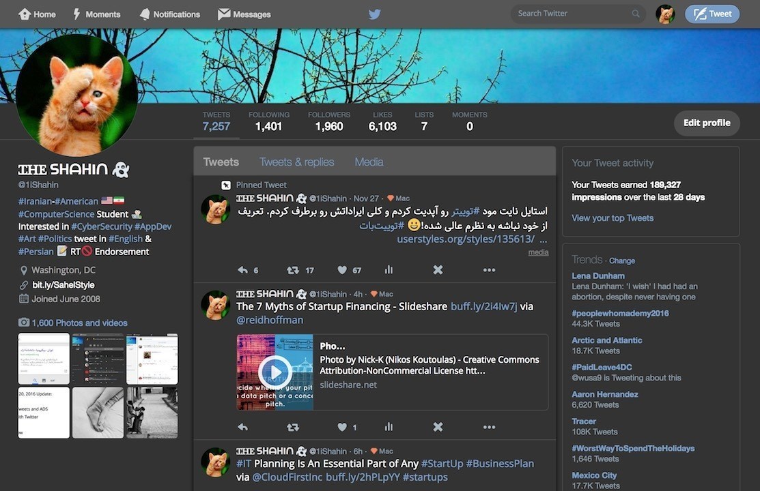Image resolution: width=760 pixels, height=491 pixels.
Task: Click the Twitter bird logo
Action: click(374, 14)
